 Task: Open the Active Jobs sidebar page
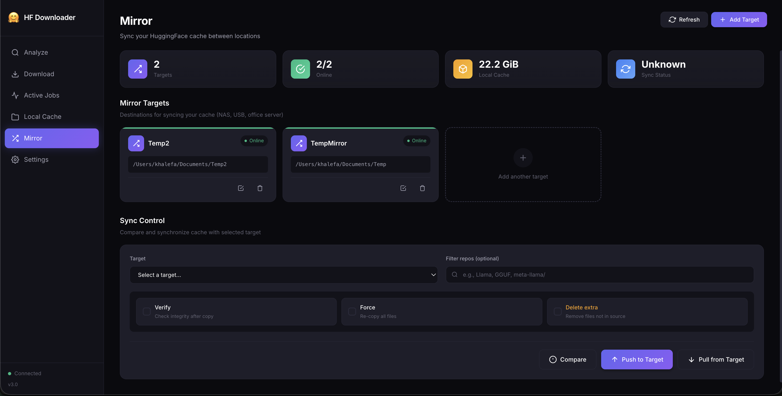(x=42, y=95)
